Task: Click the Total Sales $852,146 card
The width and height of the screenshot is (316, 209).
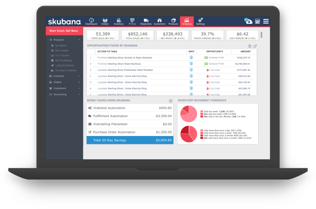Action: coord(138,35)
